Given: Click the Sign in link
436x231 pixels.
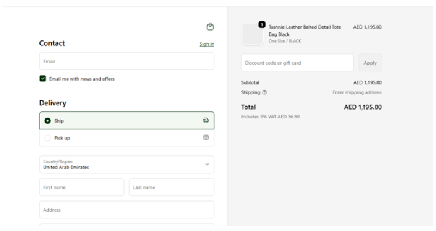Looking at the screenshot, I should coord(207,44).
